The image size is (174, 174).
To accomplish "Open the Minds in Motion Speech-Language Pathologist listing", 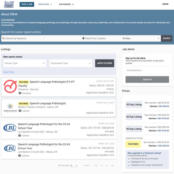I will click(48, 103).
